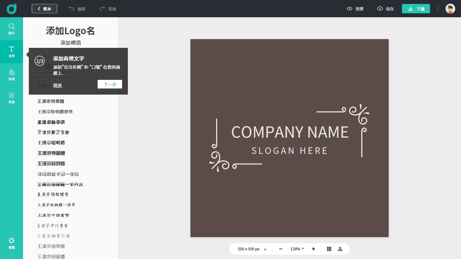Open the 形狀 shapes panel
This screenshot has width=461, height=259.
12,75
